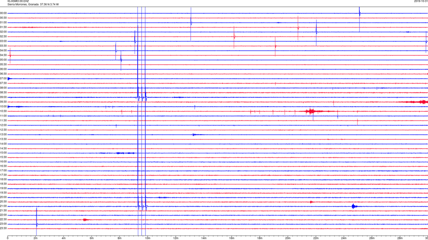Click the 28m tick label on time axis
Screen dimensions: 428x240
tap(400, 238)
